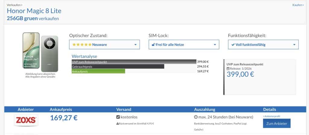Follow the Kaufen link at top right
The image size is (309, 135).
tap(298, 5)
